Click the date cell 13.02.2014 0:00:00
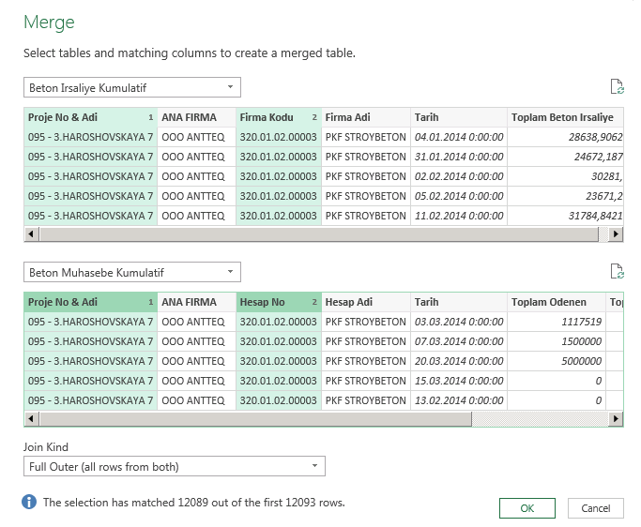The width and height of the screenshot is (641, 527). pos(459,400)
